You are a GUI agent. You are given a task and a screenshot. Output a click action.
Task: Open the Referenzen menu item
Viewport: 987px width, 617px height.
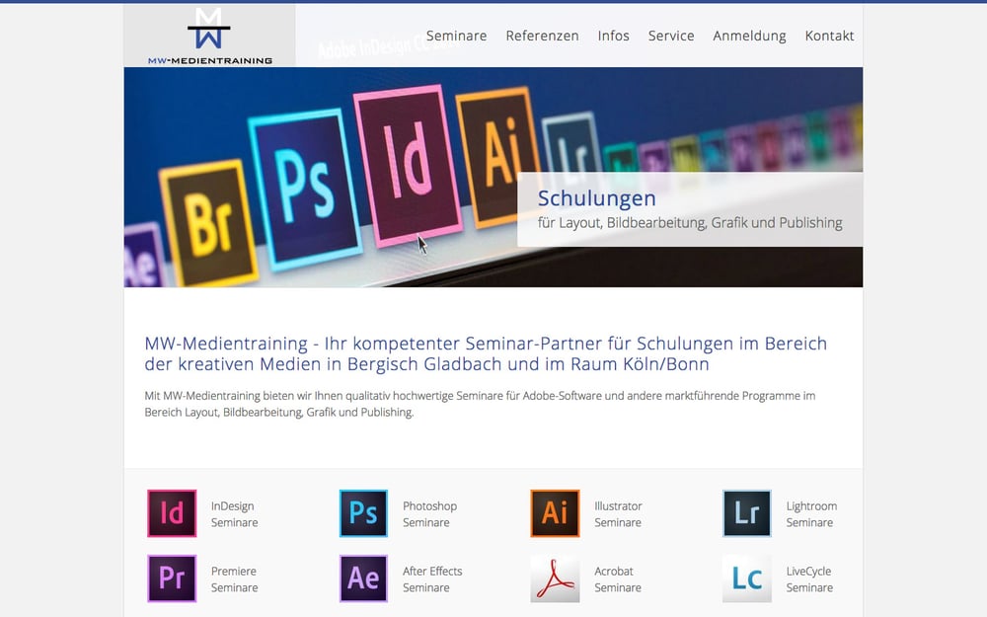pyautogui.click(x=542, y=36)
